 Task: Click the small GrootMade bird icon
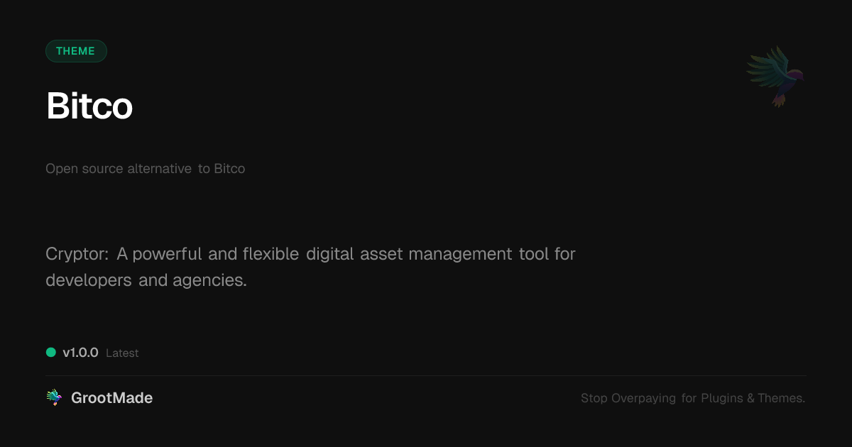point(54,398)
